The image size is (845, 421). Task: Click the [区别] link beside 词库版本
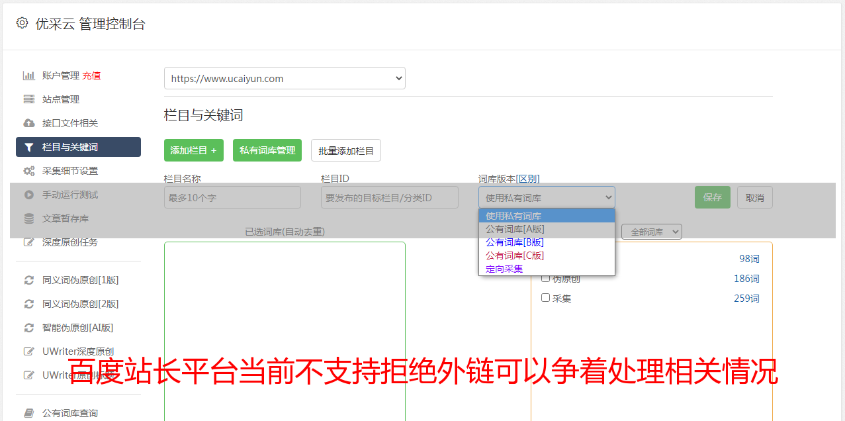(528, 179)
